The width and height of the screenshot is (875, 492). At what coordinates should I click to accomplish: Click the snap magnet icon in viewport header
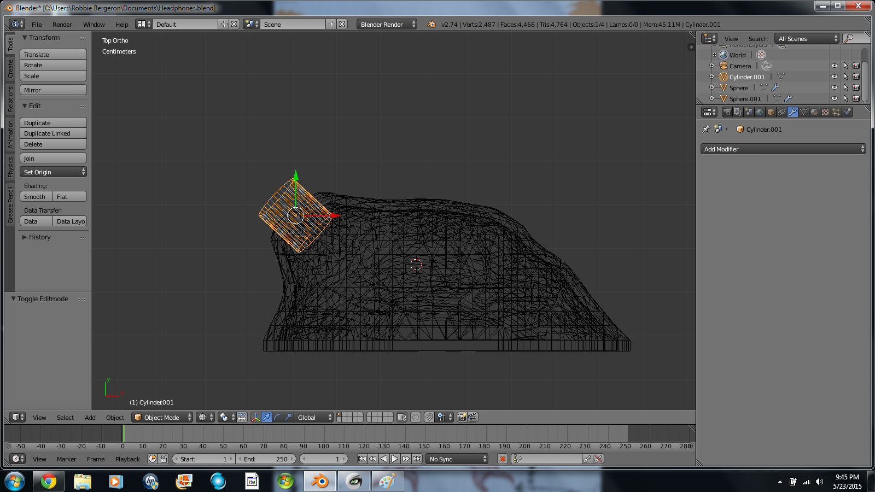click(x=429, y=417)
